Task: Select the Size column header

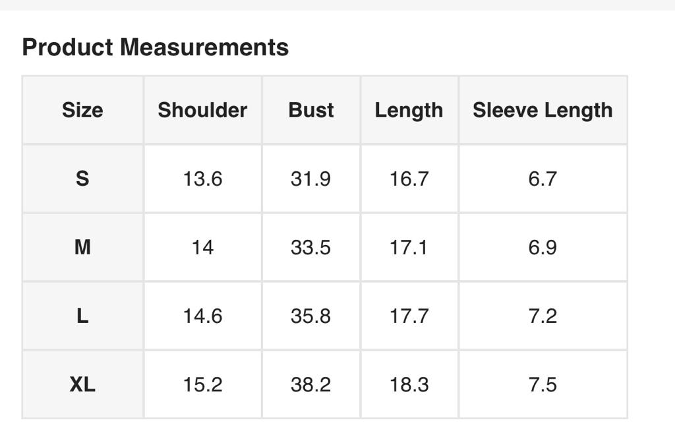Action: [82, 110]
